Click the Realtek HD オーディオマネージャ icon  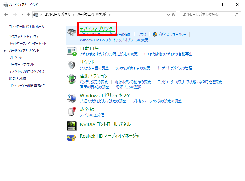pos(72,138)
